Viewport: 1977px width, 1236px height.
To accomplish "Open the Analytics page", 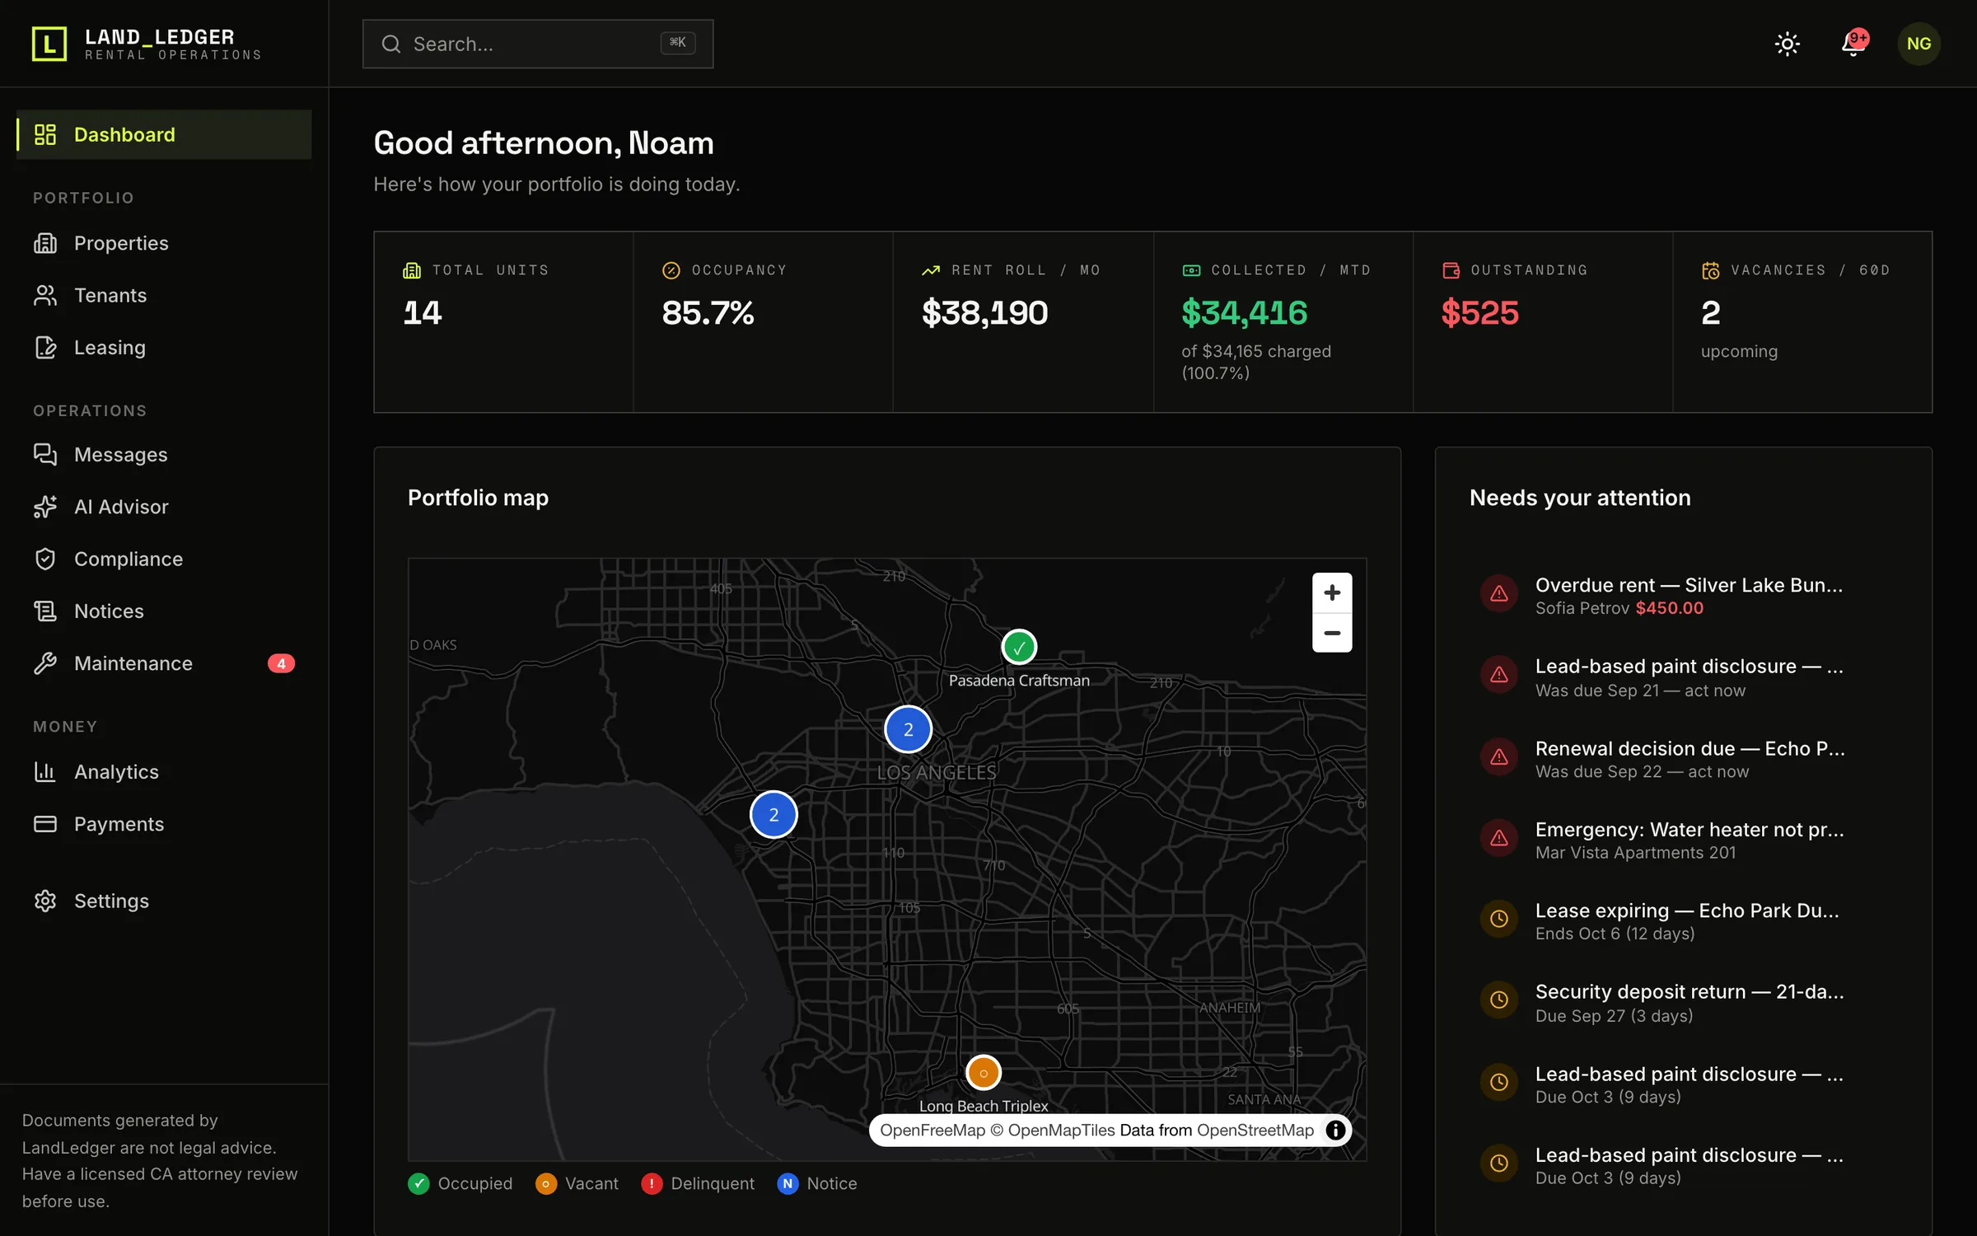I will point(164,771).
